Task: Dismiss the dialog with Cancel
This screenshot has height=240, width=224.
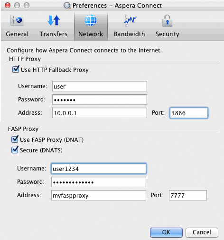Action: pos(202,232)
